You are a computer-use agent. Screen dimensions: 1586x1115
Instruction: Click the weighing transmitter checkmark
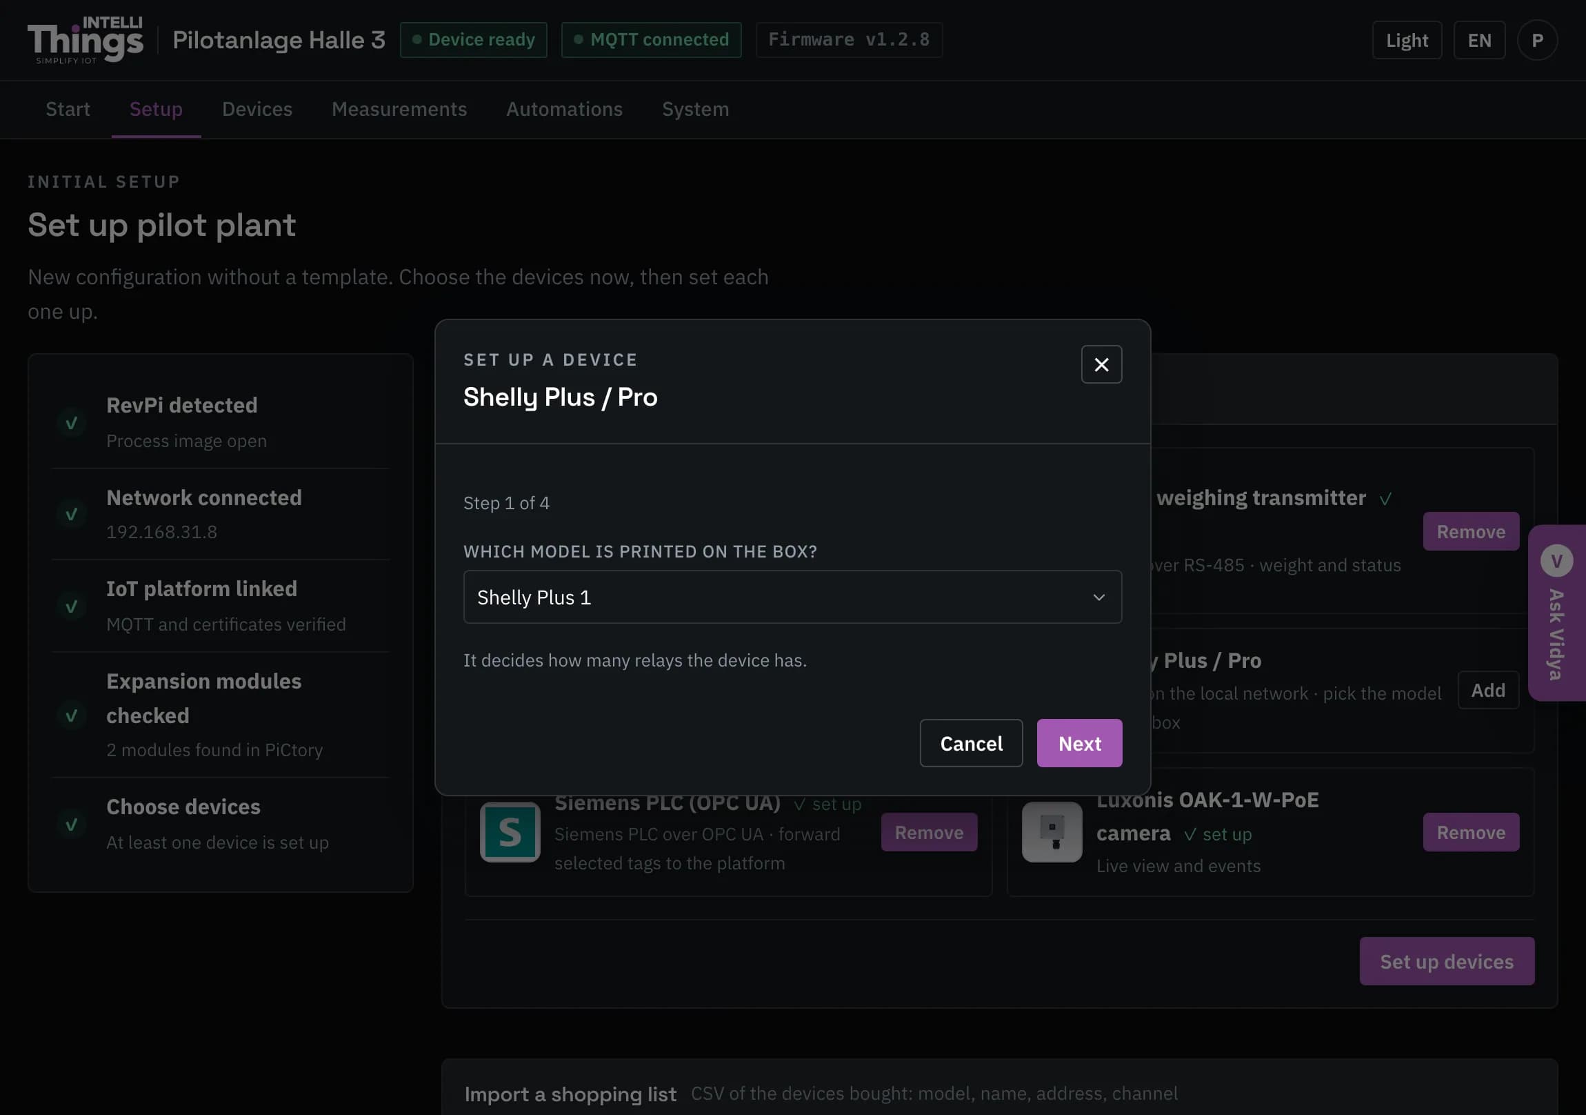click(1385, 499)
